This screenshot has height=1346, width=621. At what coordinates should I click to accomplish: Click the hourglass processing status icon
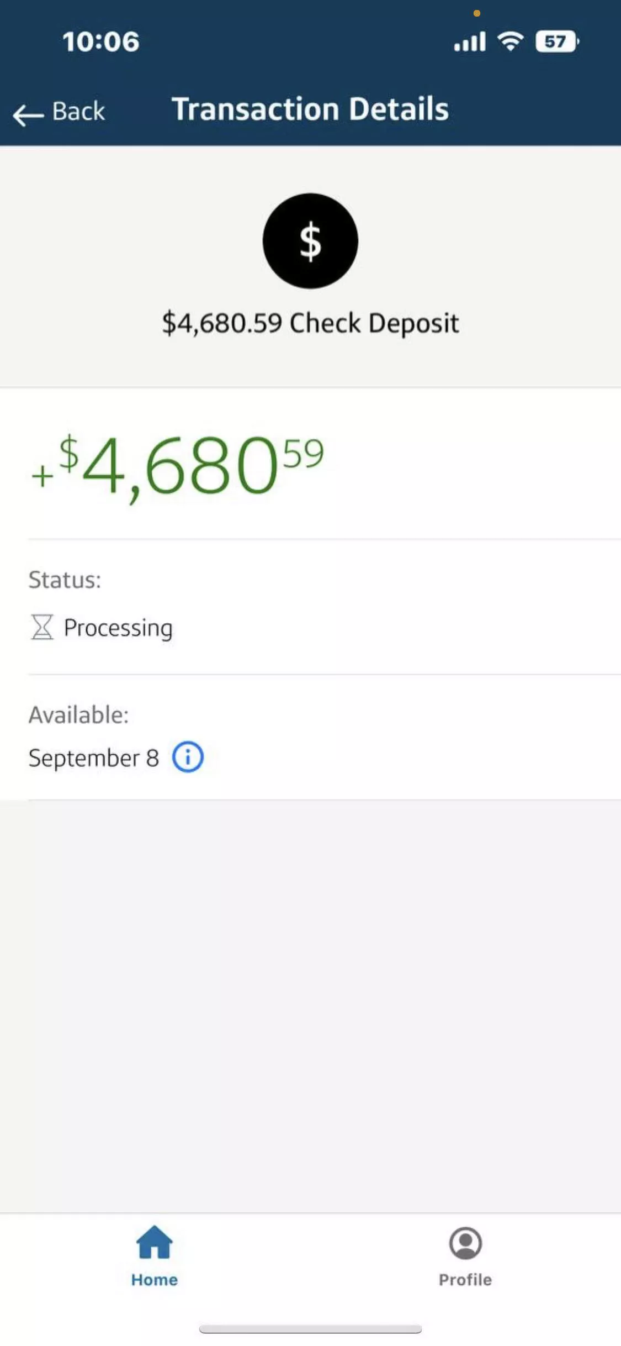pos(42,627)
